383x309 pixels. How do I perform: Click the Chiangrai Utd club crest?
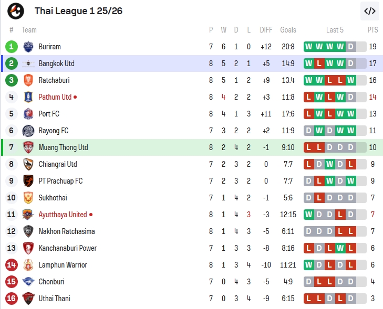pyautogui.click(x=28, y=164)
